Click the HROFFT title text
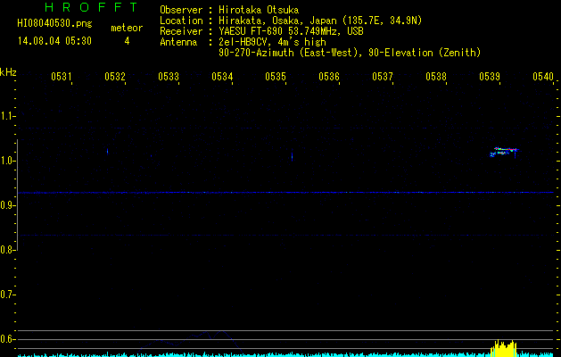Image resolution: width=561 pixels, height=357 pixels. (x=92, y=7)
